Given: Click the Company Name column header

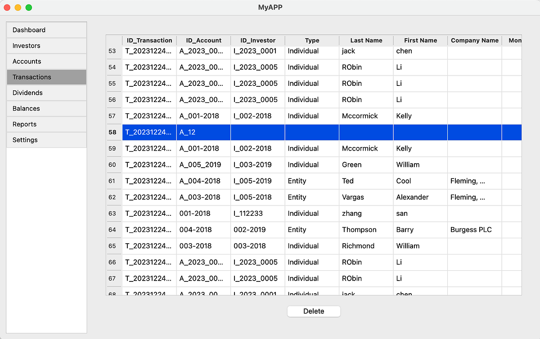Looking at the screenshot, I should coord(474,40).
